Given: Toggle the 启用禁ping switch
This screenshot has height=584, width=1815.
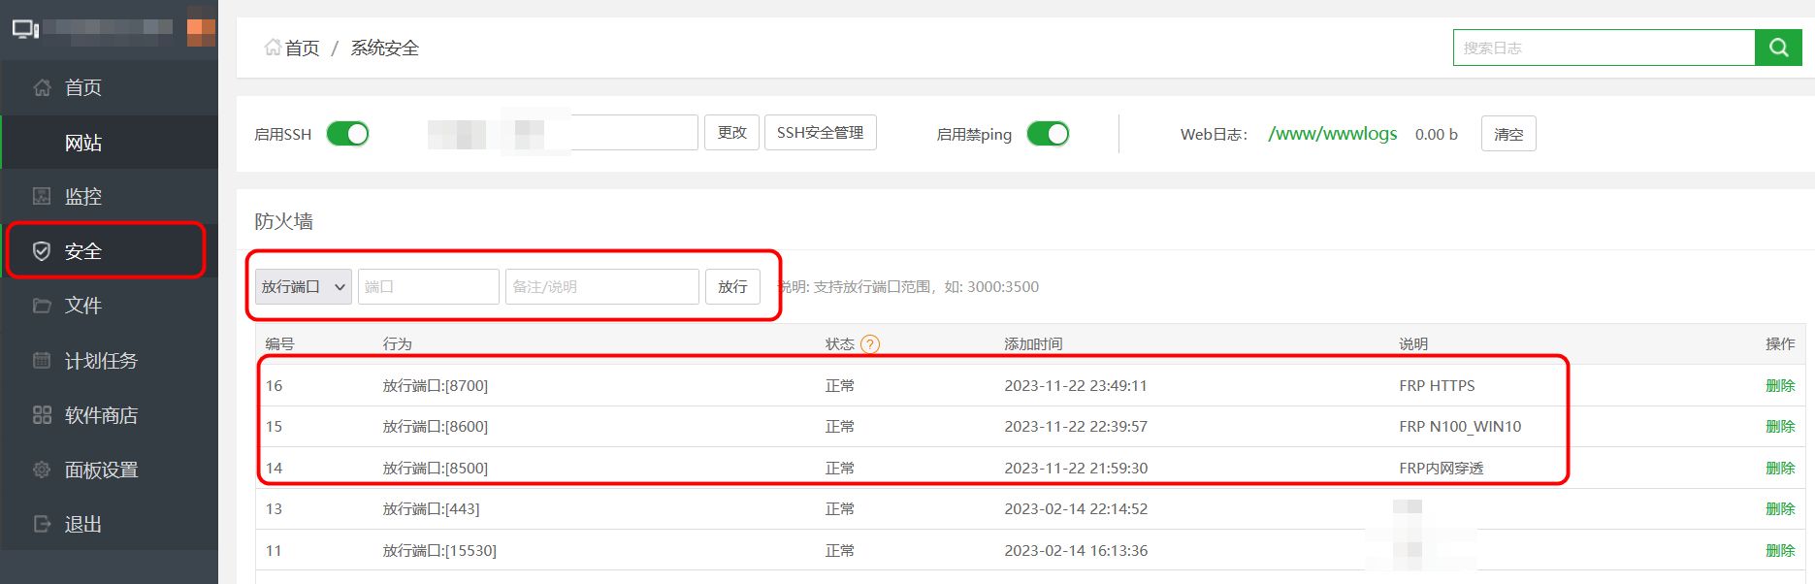Looking at the screenshot, I should click(1048, 134).
